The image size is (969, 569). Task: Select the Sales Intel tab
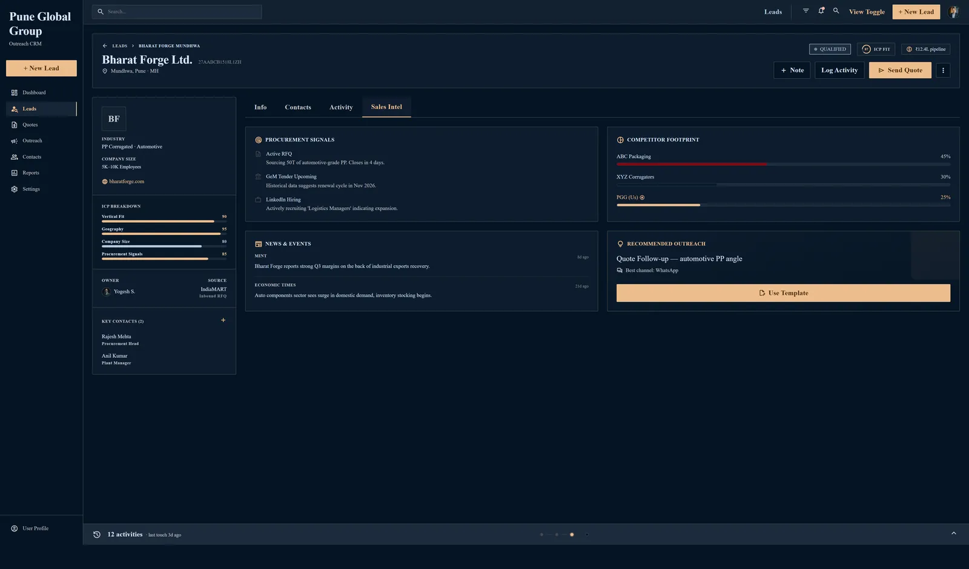click(x=386, y=107)
